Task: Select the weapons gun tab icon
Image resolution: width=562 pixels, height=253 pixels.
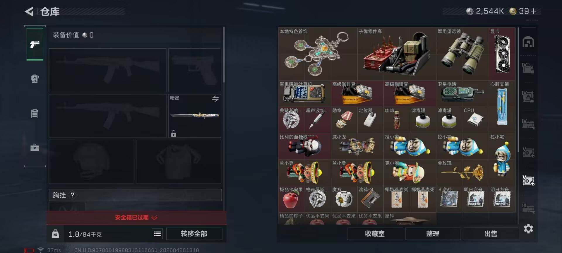Action: point(35,44)
